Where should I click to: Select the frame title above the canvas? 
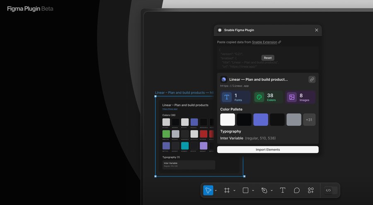click(184, 92)
